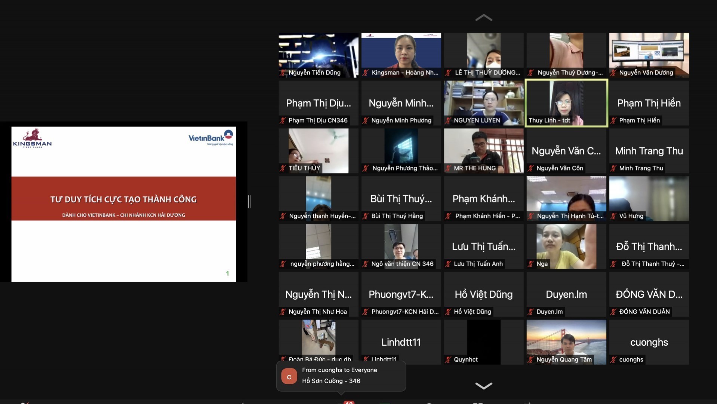
Task: Select Nguyễn Quang Tâm video tile
Action: (x=566, y=342)
